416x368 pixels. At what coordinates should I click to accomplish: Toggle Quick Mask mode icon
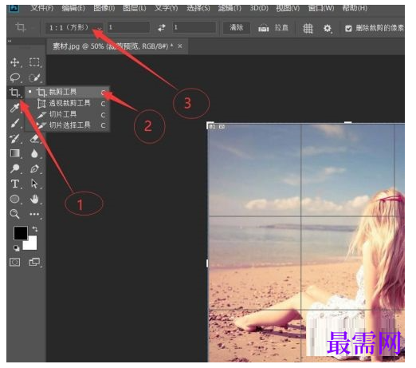[14, 263]
